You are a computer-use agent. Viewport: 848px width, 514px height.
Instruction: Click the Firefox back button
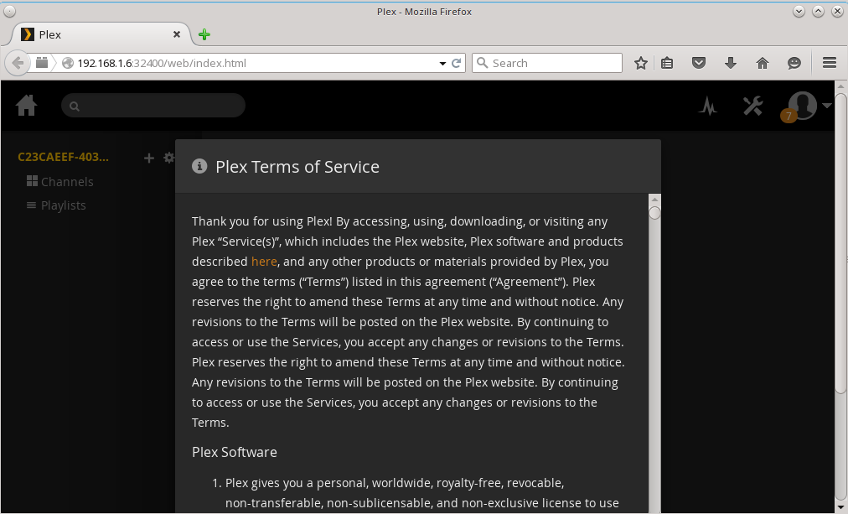pyautogui.click(x=18, y=63)
